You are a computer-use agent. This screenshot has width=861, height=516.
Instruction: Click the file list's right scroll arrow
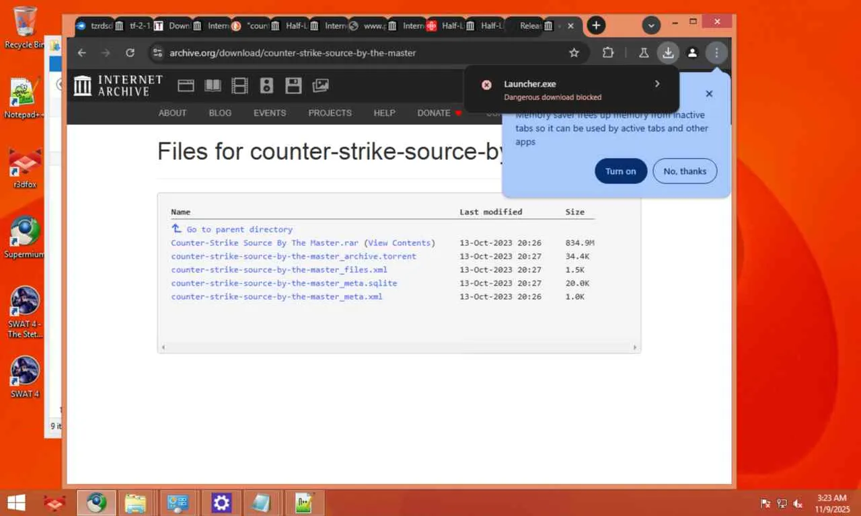[x=635, y=347]
